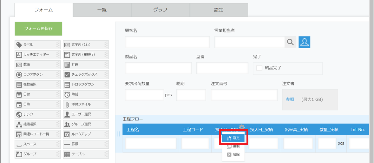Open the blue user picker icon

[304, 42]
